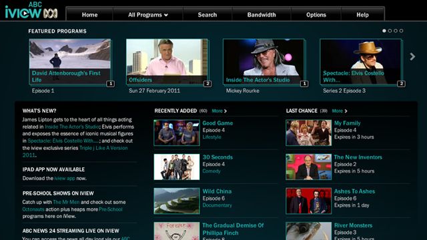Viewport: 427px width, 240px height.
Task: Open the My Family thumbnail image
Action: click(308, 133)
